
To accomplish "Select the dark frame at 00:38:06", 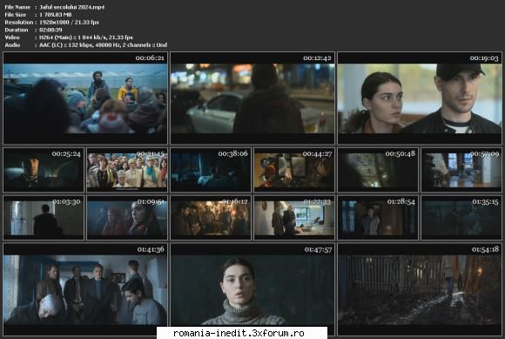I will [x=211, y=170].
